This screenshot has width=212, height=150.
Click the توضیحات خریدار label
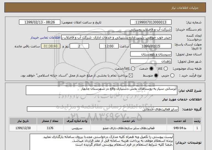[x=189, y=143]
